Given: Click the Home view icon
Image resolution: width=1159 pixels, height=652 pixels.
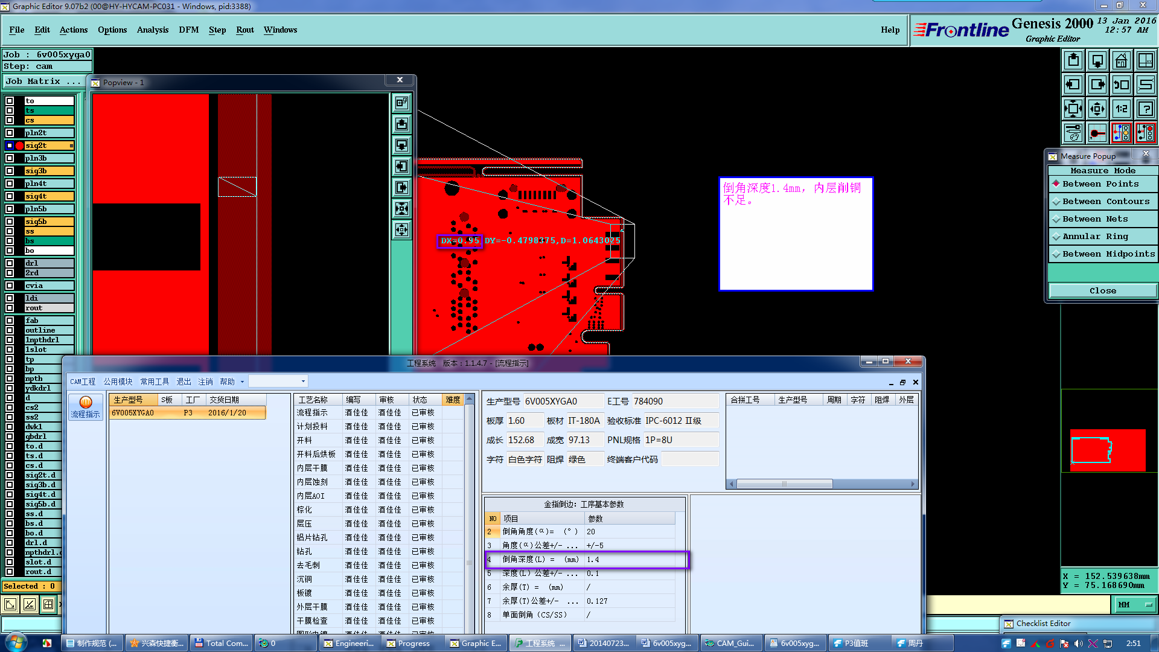Looking at the screenshot, I should 1121,60.
